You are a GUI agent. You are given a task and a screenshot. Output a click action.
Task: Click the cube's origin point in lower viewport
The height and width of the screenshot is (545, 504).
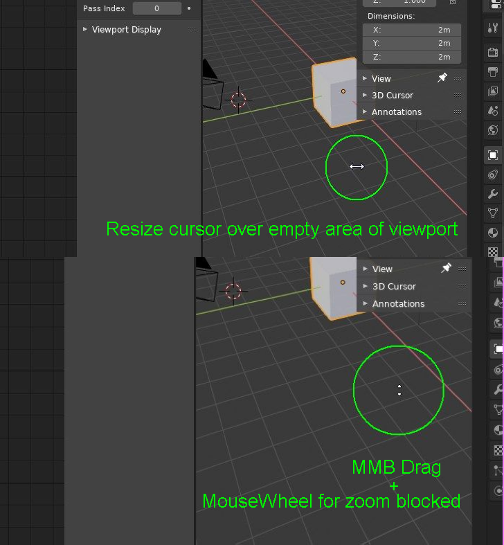point(343,283)
